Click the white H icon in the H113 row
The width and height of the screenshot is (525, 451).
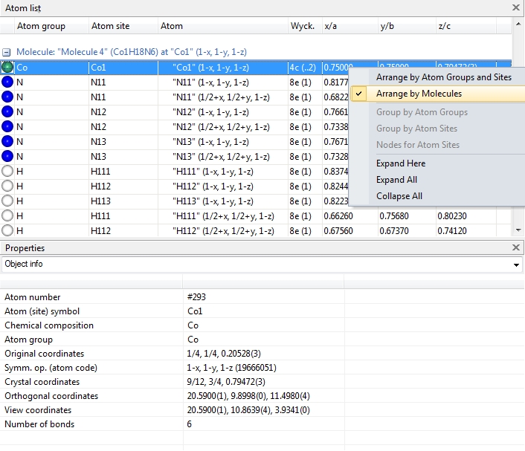click(x=8, y=201)
